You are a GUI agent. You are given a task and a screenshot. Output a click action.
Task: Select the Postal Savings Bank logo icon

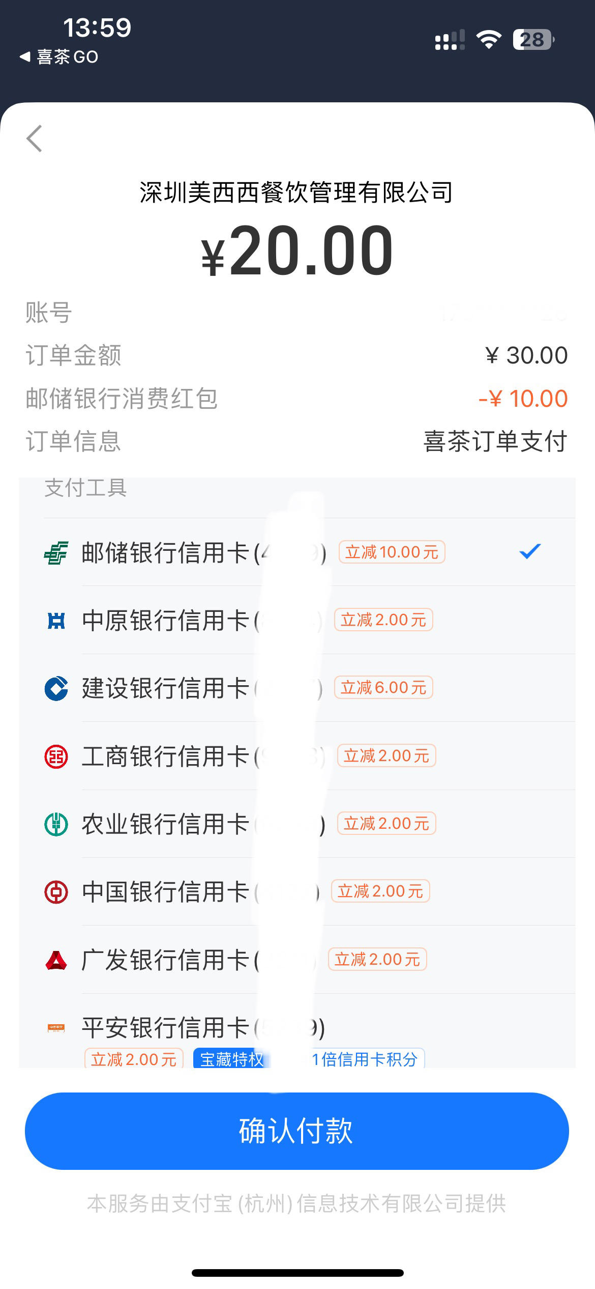tap(56, 552)
